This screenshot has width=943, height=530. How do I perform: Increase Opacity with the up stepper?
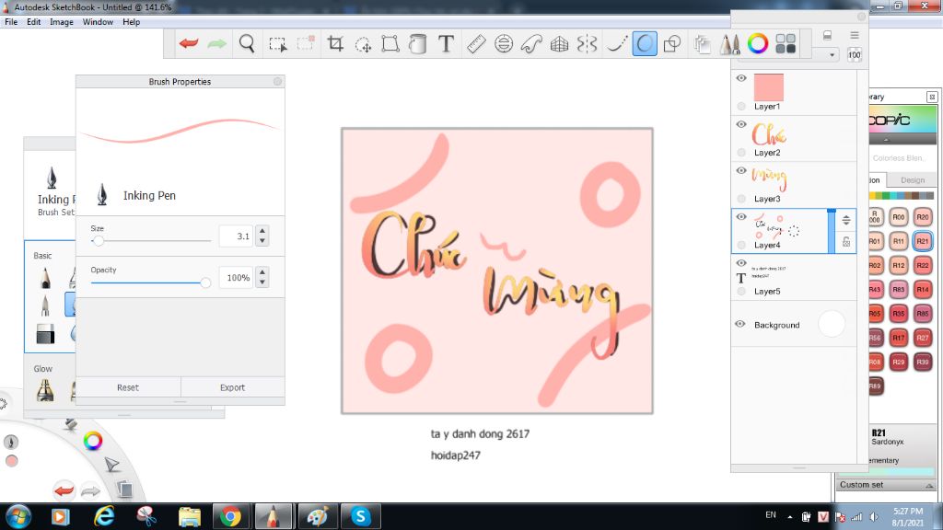click(262, 272)
